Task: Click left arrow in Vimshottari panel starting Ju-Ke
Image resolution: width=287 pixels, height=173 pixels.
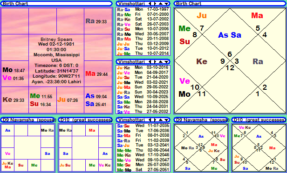Action: (150, 61)
